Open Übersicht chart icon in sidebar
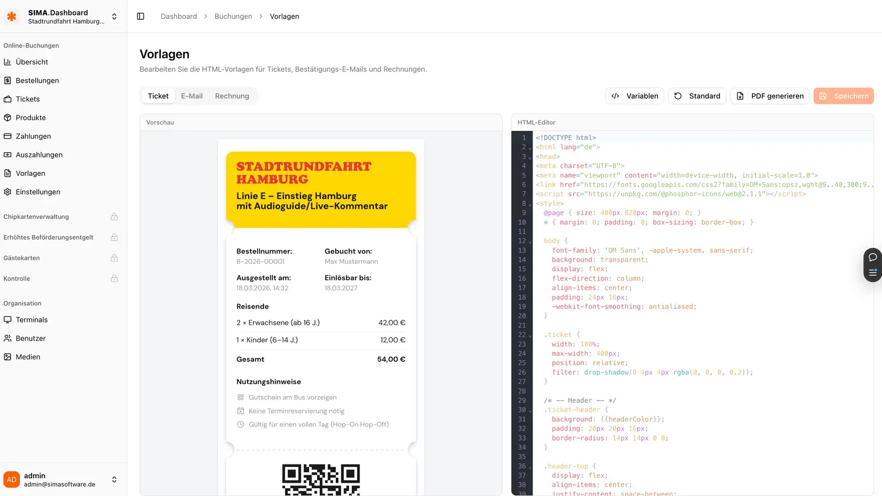The image size is (882, 496). pos(8,62)
